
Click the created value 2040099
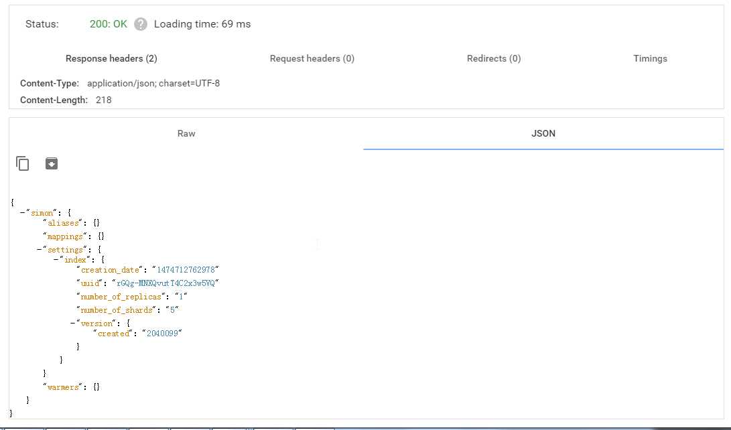point(162,333)
